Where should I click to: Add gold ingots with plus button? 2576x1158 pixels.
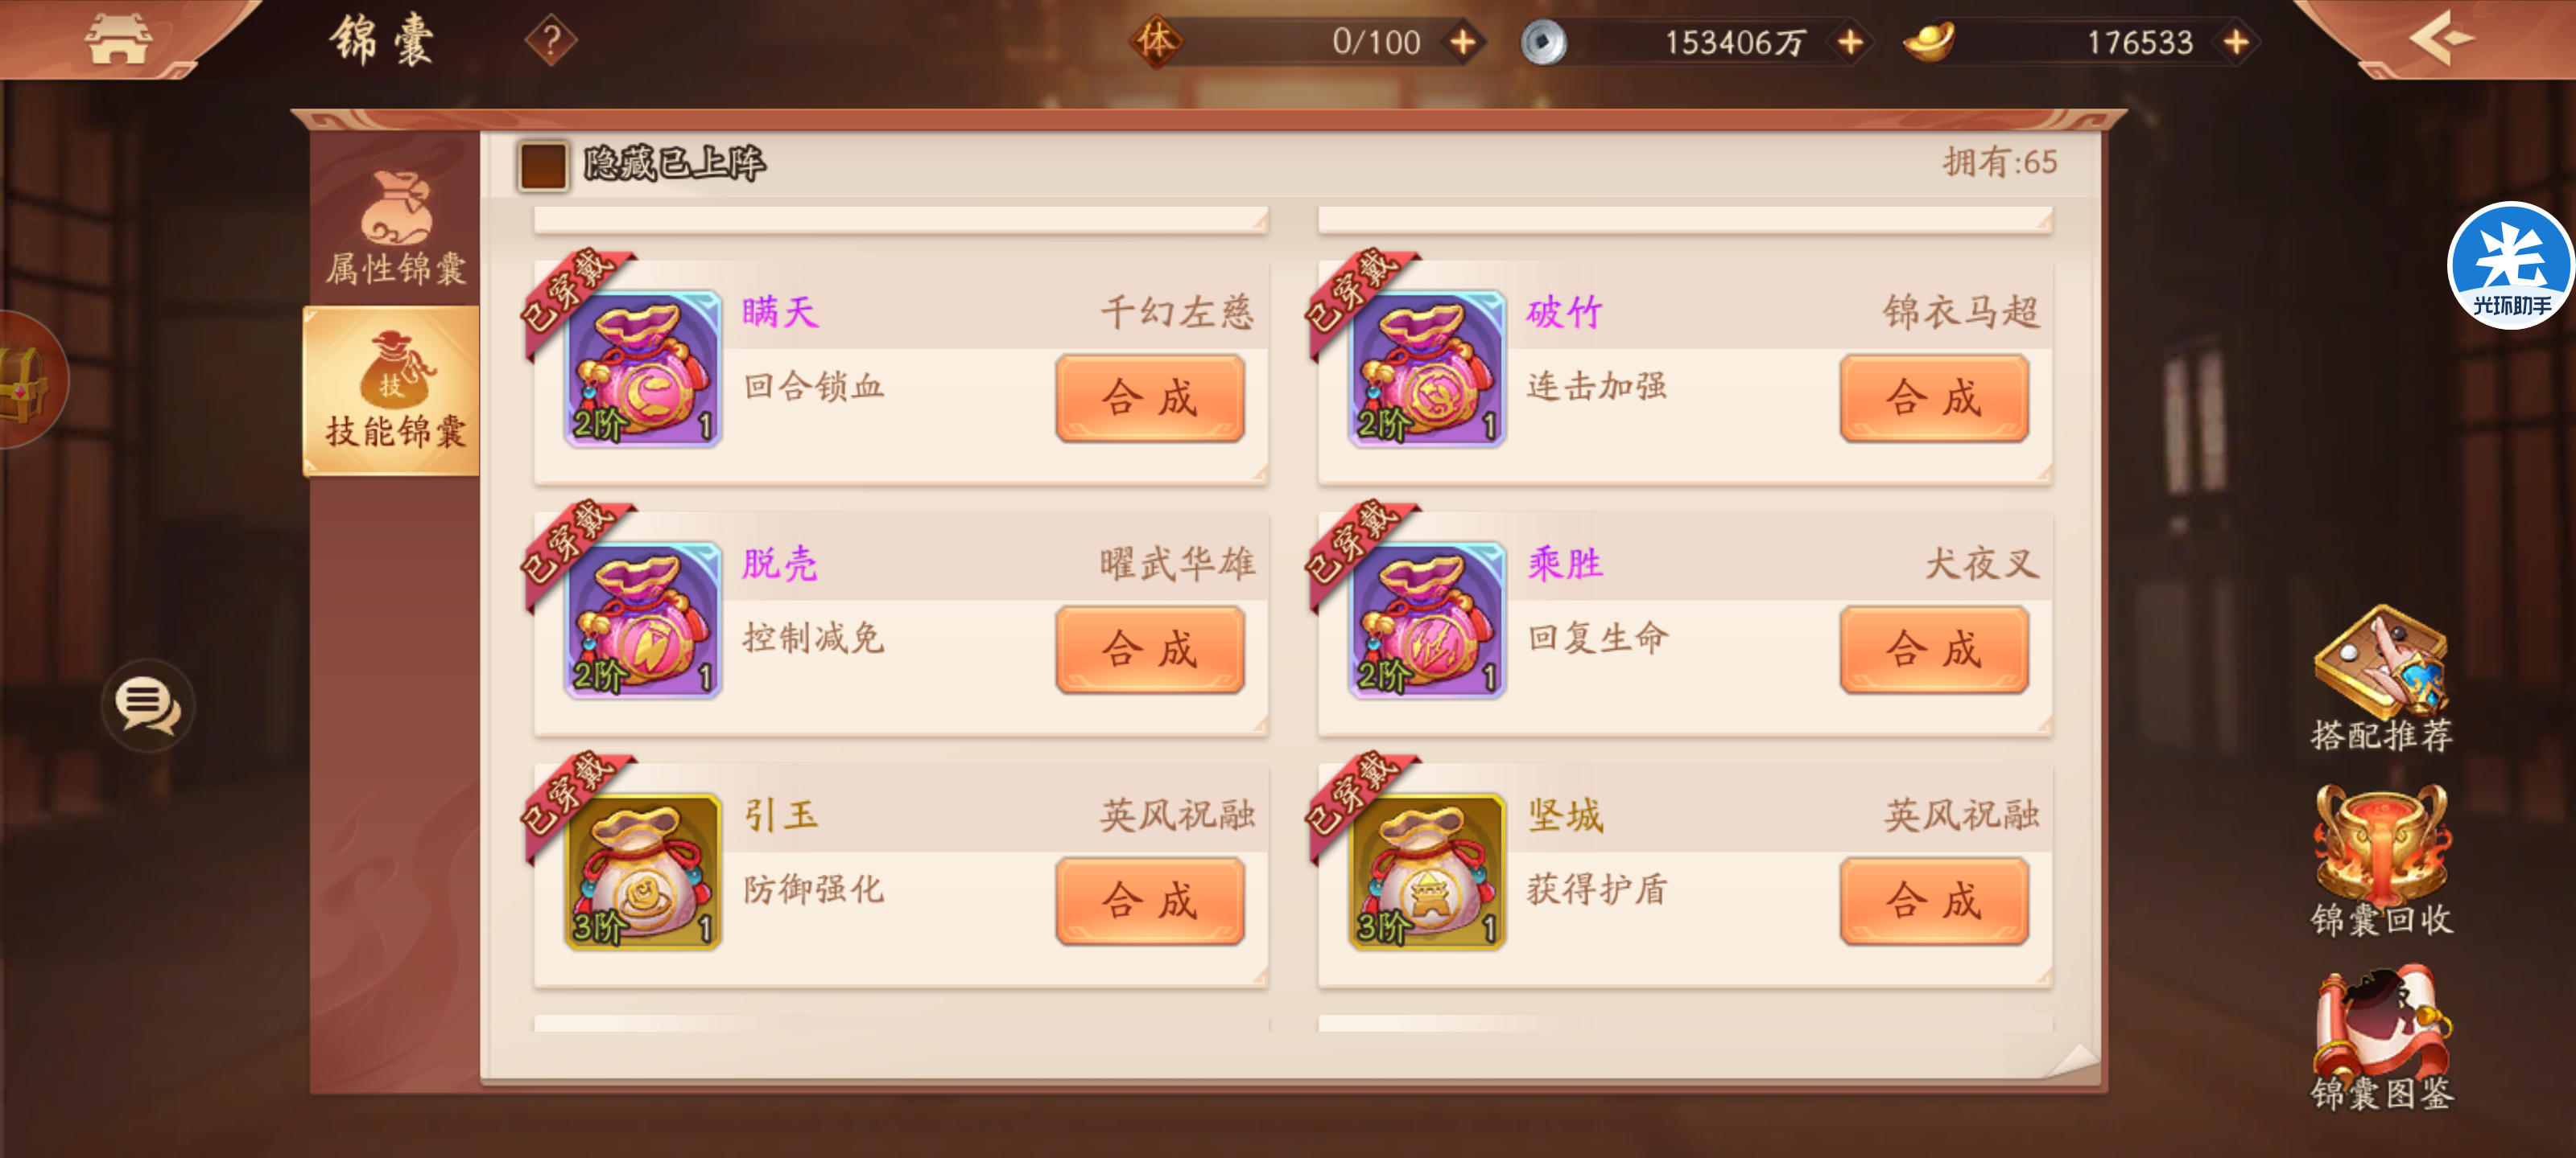[2237, 42]
